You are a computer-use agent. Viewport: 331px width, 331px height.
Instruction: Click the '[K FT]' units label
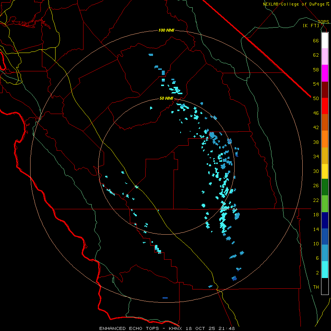311,25
